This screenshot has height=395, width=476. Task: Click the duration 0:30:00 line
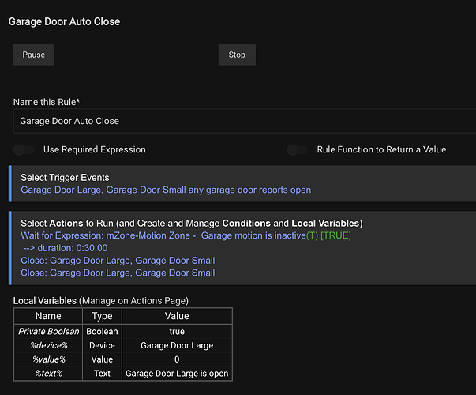click(x=66, y=248)
